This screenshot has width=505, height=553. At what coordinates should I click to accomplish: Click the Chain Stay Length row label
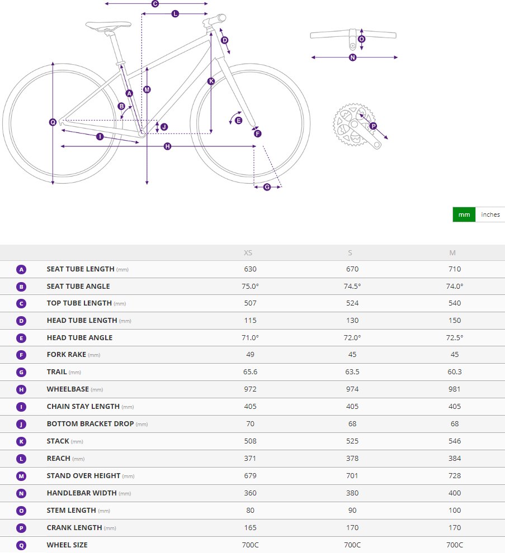point(83,407)
